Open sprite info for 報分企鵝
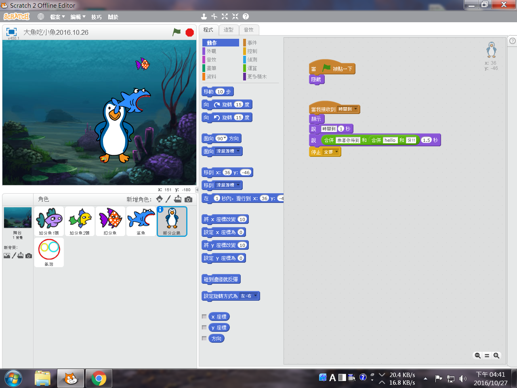The width and height of the screenshot is (517, 388). coord(160,209)
